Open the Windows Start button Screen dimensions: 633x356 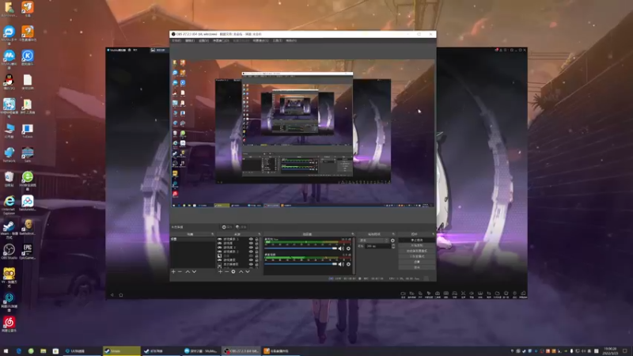[x=6, y=351]
